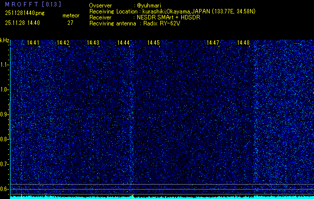Click the 0.6 frequency axis label
This screenshot has width=314, height=199.
coord(4,189)
